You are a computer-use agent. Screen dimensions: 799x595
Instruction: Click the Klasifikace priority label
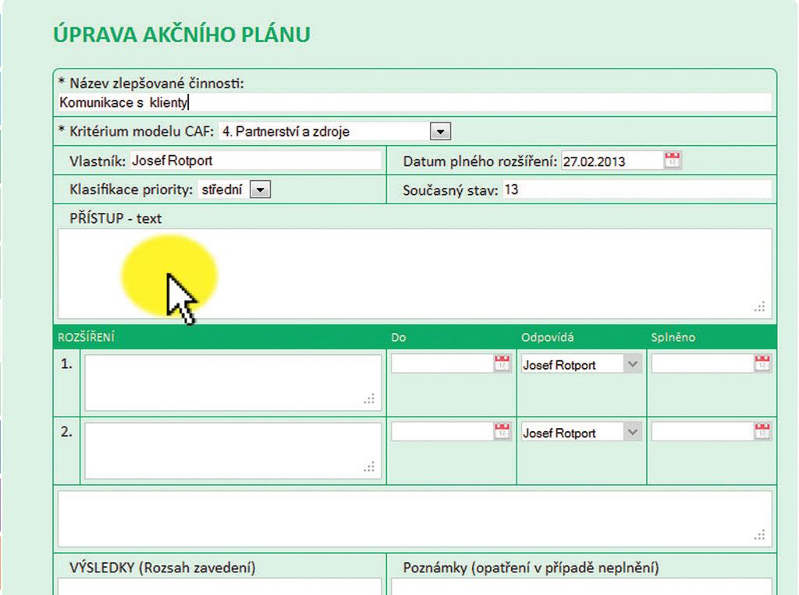(131, 189)
